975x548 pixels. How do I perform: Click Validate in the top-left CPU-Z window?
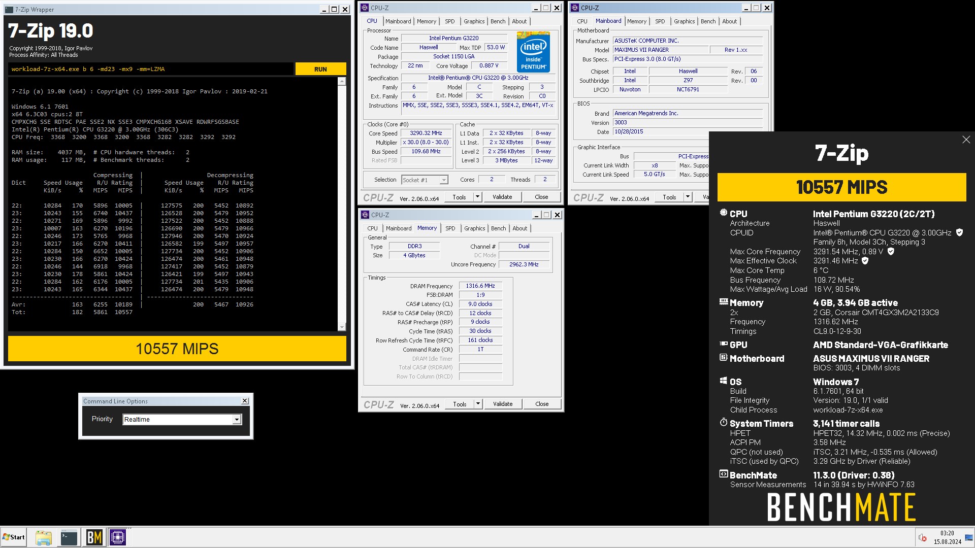tap(502, 197)
